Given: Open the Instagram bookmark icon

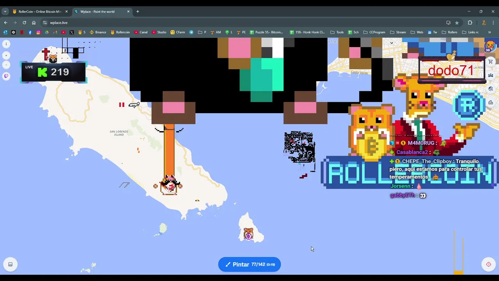Looking at the screenshot, I should [38, 32].
